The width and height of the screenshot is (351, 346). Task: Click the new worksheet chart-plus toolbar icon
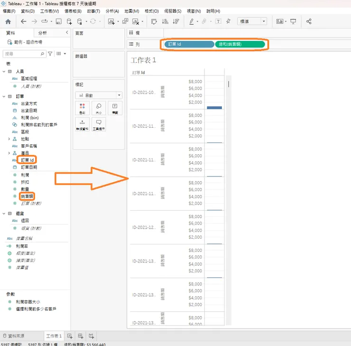pyautogui.click(x=111, y=21)
